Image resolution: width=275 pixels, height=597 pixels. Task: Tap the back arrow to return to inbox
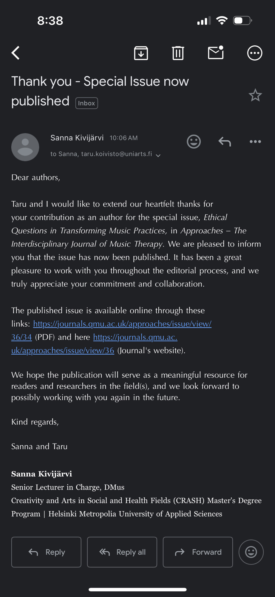(16, 53)
